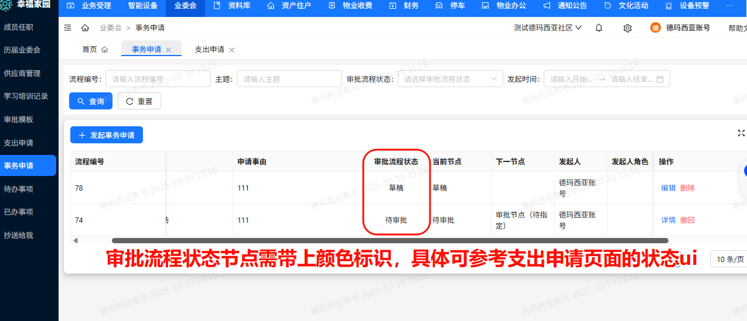Click the 下一节点 column header
Image resolution: width=747 pixels, height=321 pixels.
click(x=510, y=161)
